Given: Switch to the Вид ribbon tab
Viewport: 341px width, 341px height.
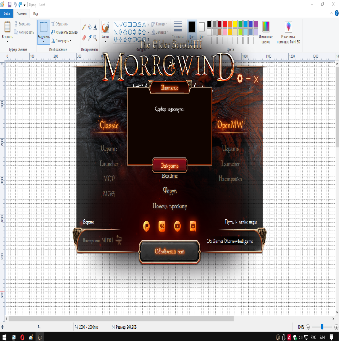Looking at the screenshot, I should click(x=36, y=14).
